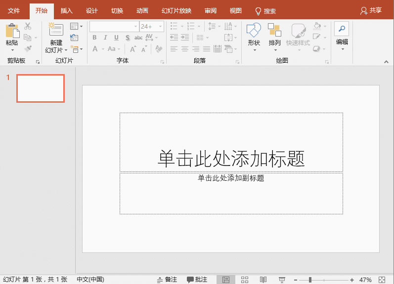The width and height of the screenshot is (394, 284).
Task: Click the 中文(中国) language indicator
Action: pyautogui.click(x=90, y=280)
